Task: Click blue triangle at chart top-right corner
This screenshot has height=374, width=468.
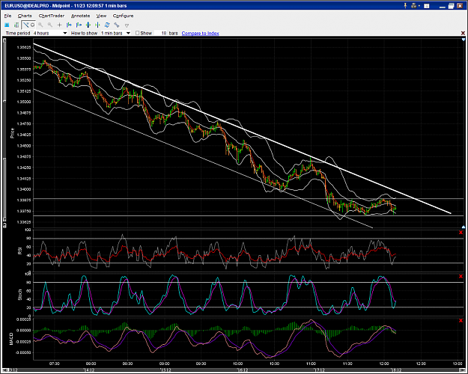Action: tap(464, 40)
